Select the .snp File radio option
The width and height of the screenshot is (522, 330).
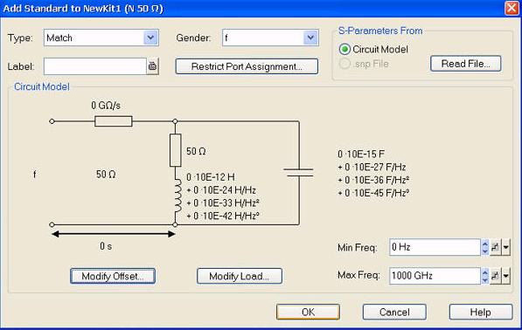click(345, 64)
